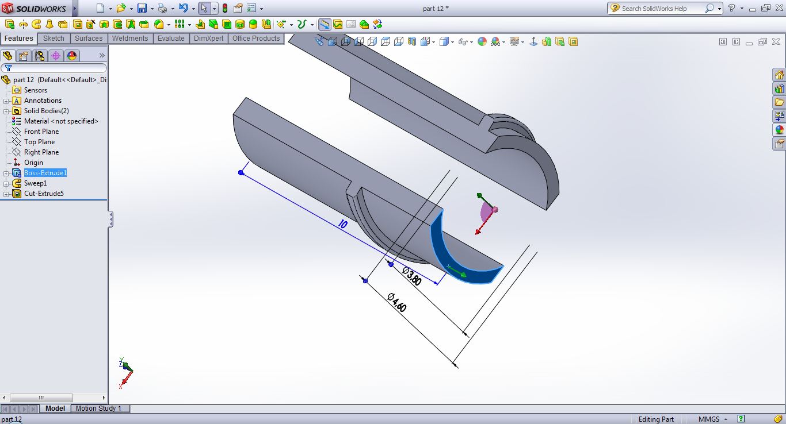Switch to the Evaluate tab
Viewport: 786px width, 424px height.
tap(171, 38)
